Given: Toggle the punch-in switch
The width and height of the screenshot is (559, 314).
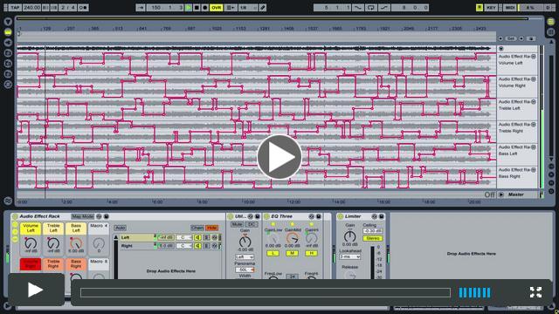Looking at the screenshot, I should (x=358, y=8).
